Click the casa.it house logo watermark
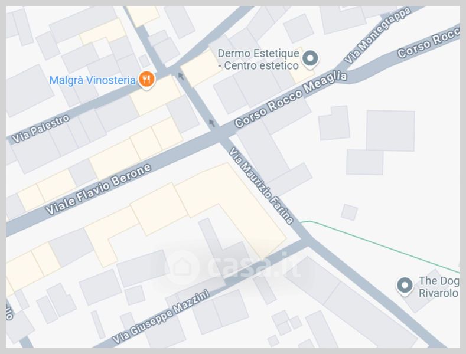466x354 pixels. click(x=182, y=267)
